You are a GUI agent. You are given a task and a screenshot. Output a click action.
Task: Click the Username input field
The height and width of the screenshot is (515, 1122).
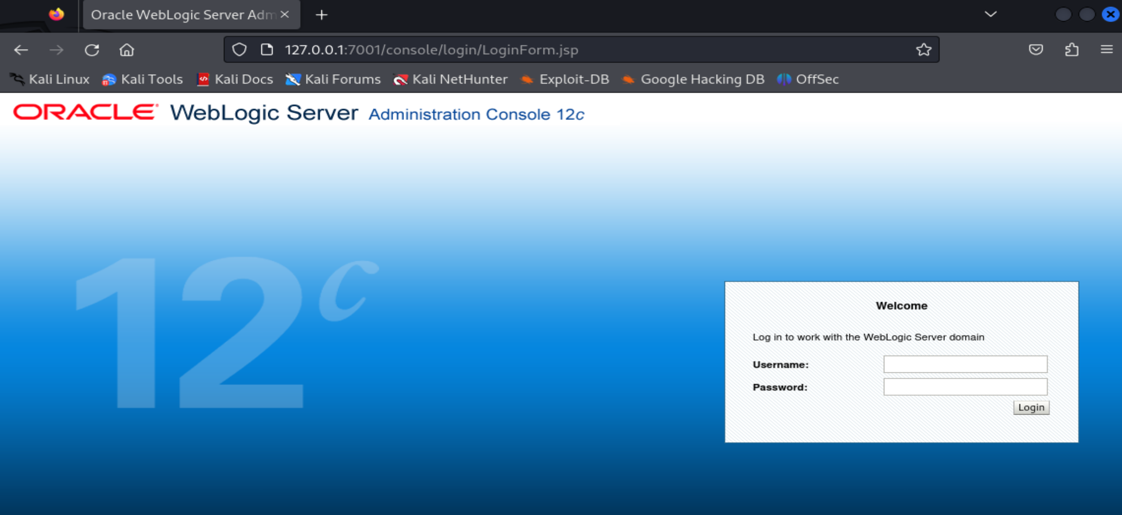pos(965,364)
